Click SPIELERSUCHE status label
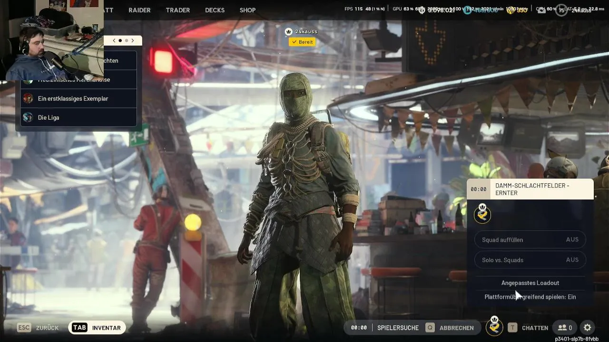The height and width of the screenshot is (342, 609). click(398, 328)
